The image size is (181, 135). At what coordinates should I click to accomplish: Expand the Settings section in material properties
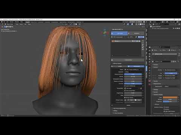coord(156,90)
